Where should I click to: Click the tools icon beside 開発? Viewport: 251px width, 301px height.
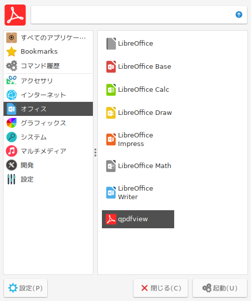tap(12, 165)
